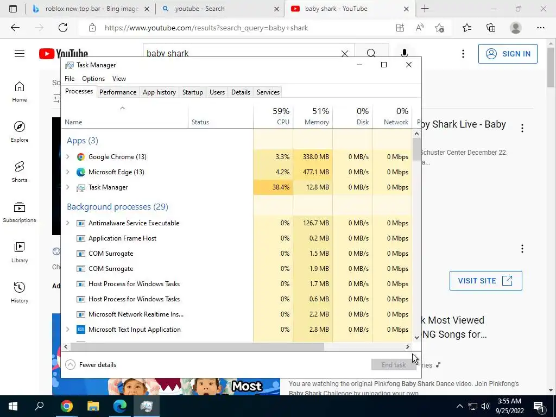This screenshot has width=556, height=417.
Task: Sort processes by Network column
Action: tap(392, 116)
